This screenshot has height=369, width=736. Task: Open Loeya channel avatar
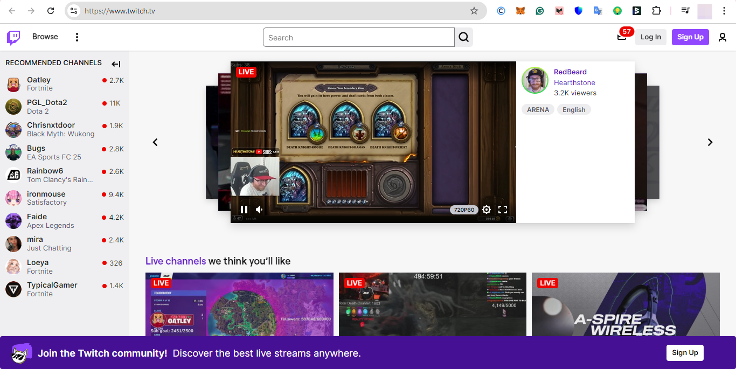[x=13, y=267]
